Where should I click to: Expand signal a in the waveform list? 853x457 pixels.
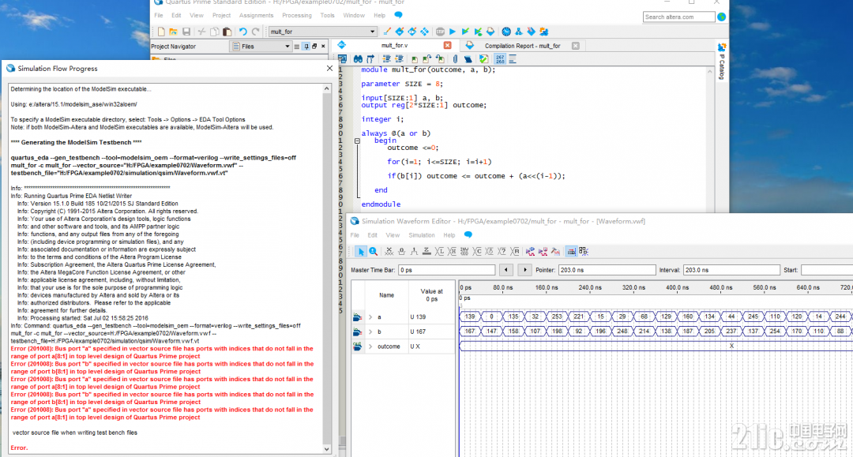point(370,317)
